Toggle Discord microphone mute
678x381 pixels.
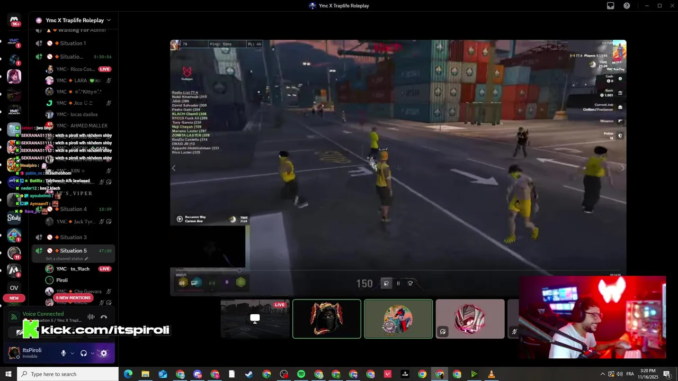click(x=64, y=353)
